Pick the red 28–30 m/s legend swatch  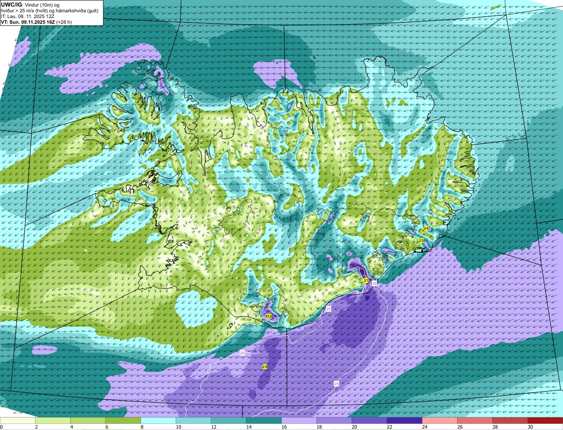pos(510,421)
